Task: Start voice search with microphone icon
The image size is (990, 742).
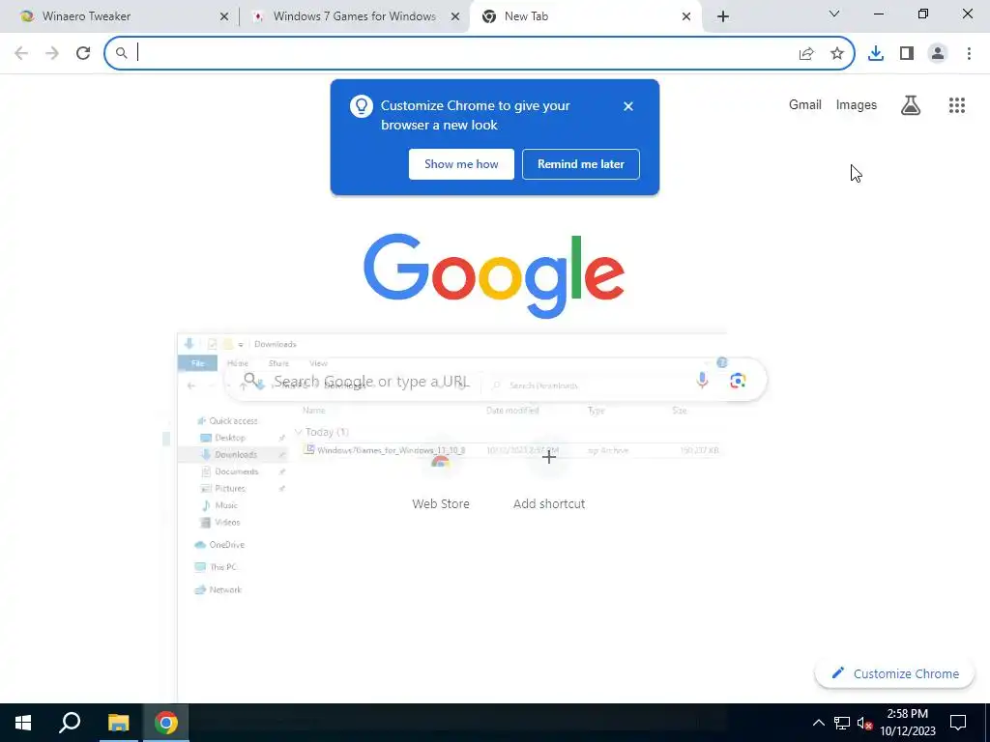Action: [x=702, y=380]
